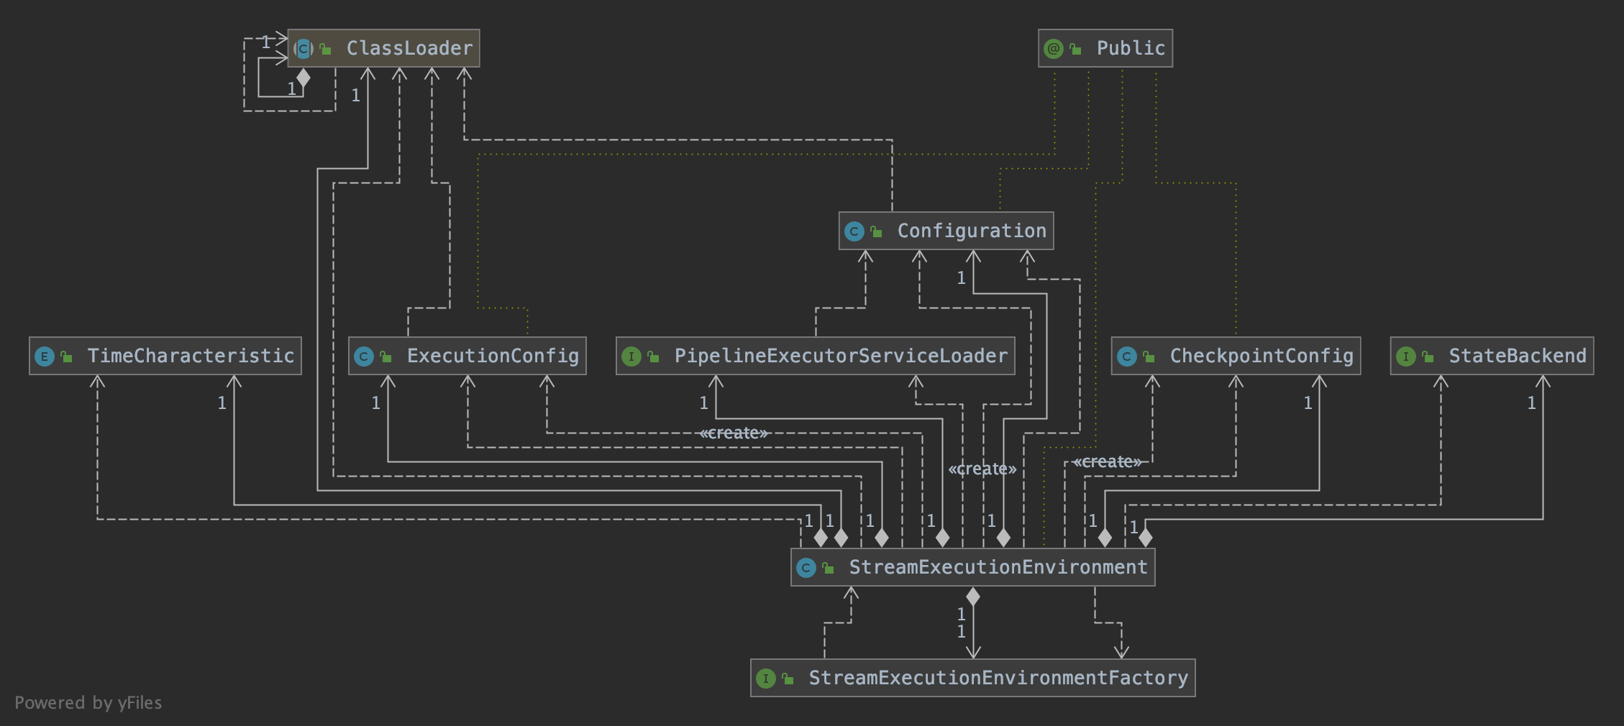
Task: Select the ClassLoader class node
Action: click(383, 48)
